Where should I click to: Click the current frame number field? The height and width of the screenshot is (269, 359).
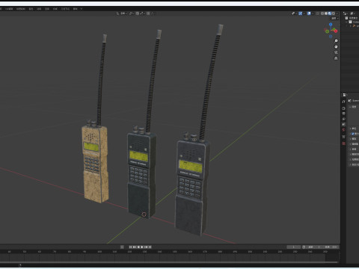point(294,247)
